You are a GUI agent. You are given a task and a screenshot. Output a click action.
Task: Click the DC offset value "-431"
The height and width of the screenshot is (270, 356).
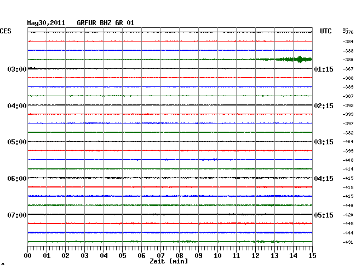348,242
